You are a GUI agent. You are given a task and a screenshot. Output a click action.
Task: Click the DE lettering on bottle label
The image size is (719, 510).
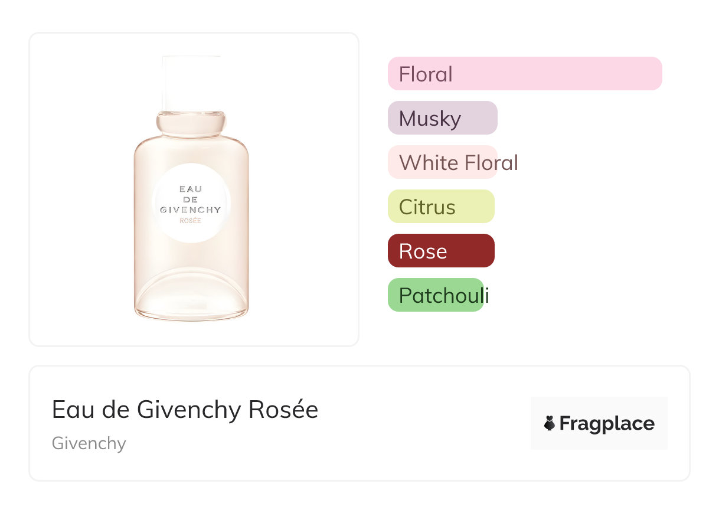[191, 200]
